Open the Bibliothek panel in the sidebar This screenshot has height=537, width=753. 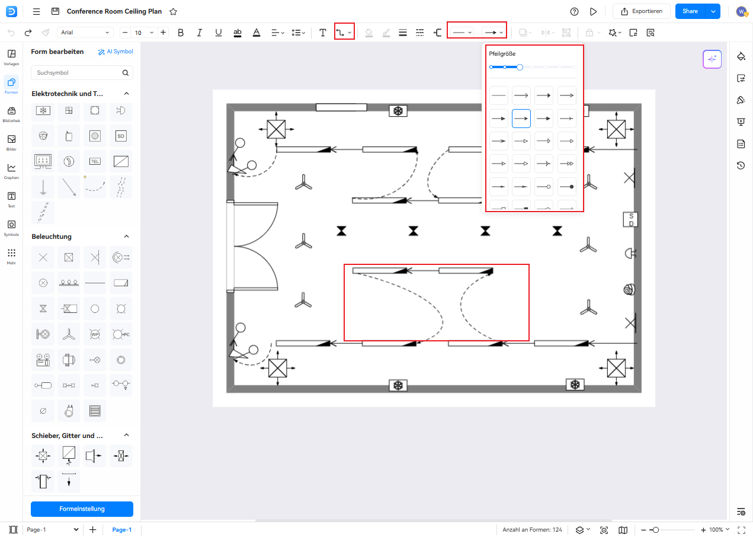[x=11, y=113]
